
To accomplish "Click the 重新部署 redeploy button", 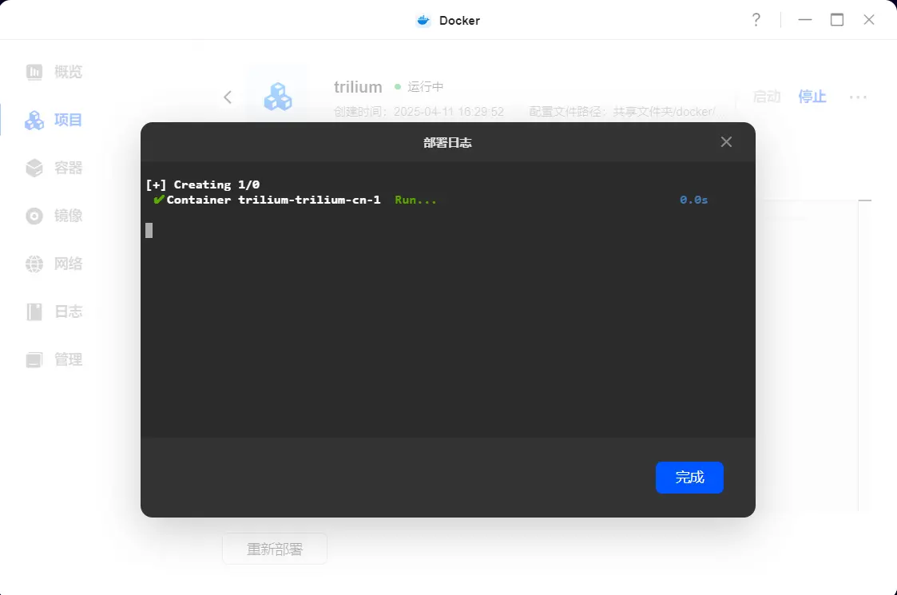I will click(x=275, y=549).
